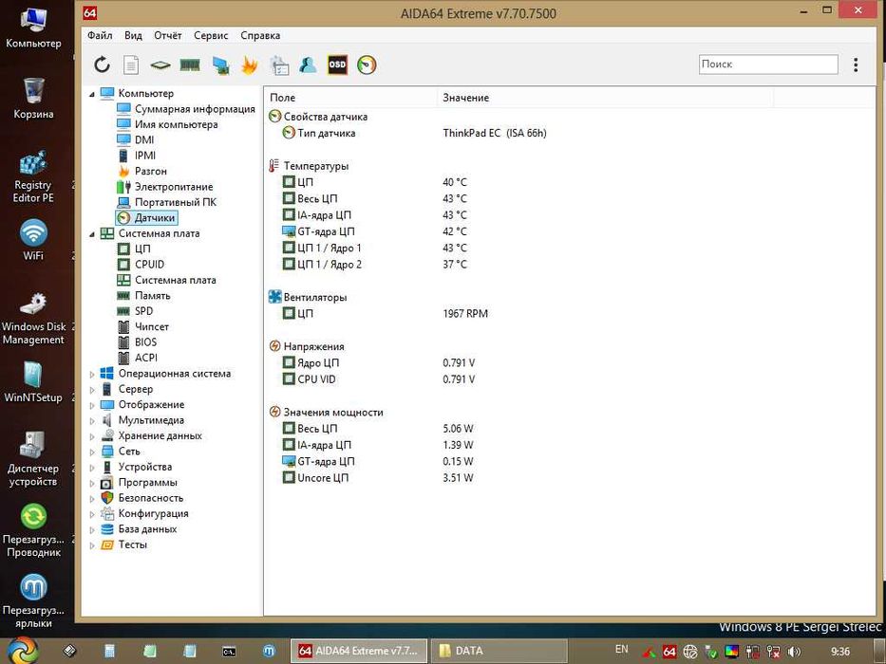Open monitor diagnostics icon in toolbar
This screenshot has width=886, height=664.
point(220,65)
